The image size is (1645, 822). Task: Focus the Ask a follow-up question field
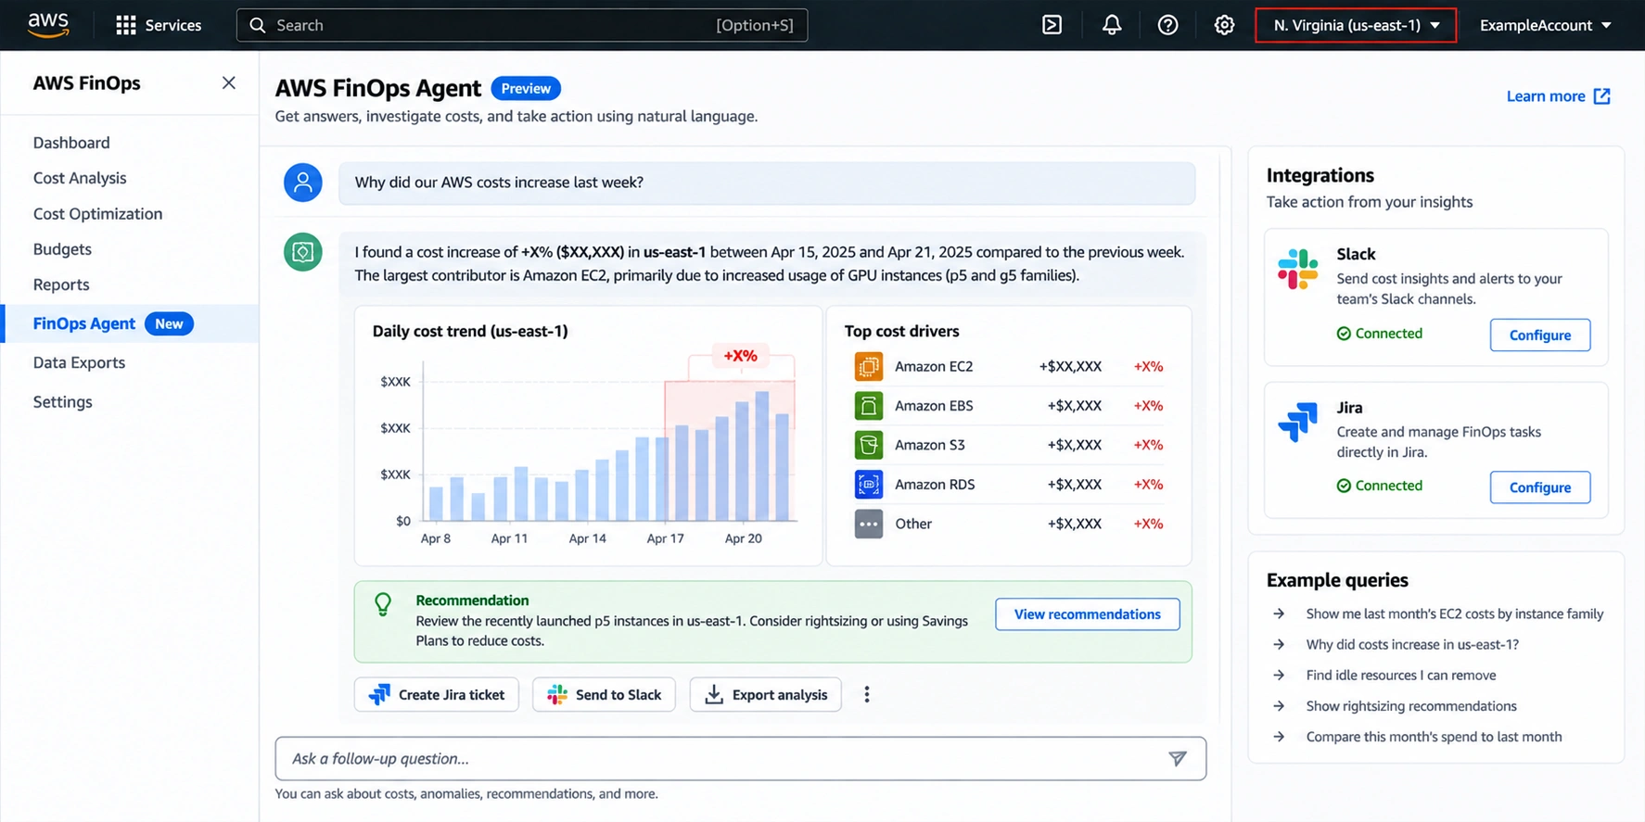740,758
